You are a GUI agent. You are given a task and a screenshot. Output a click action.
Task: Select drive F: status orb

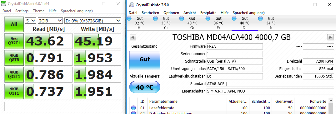(208, 18)
